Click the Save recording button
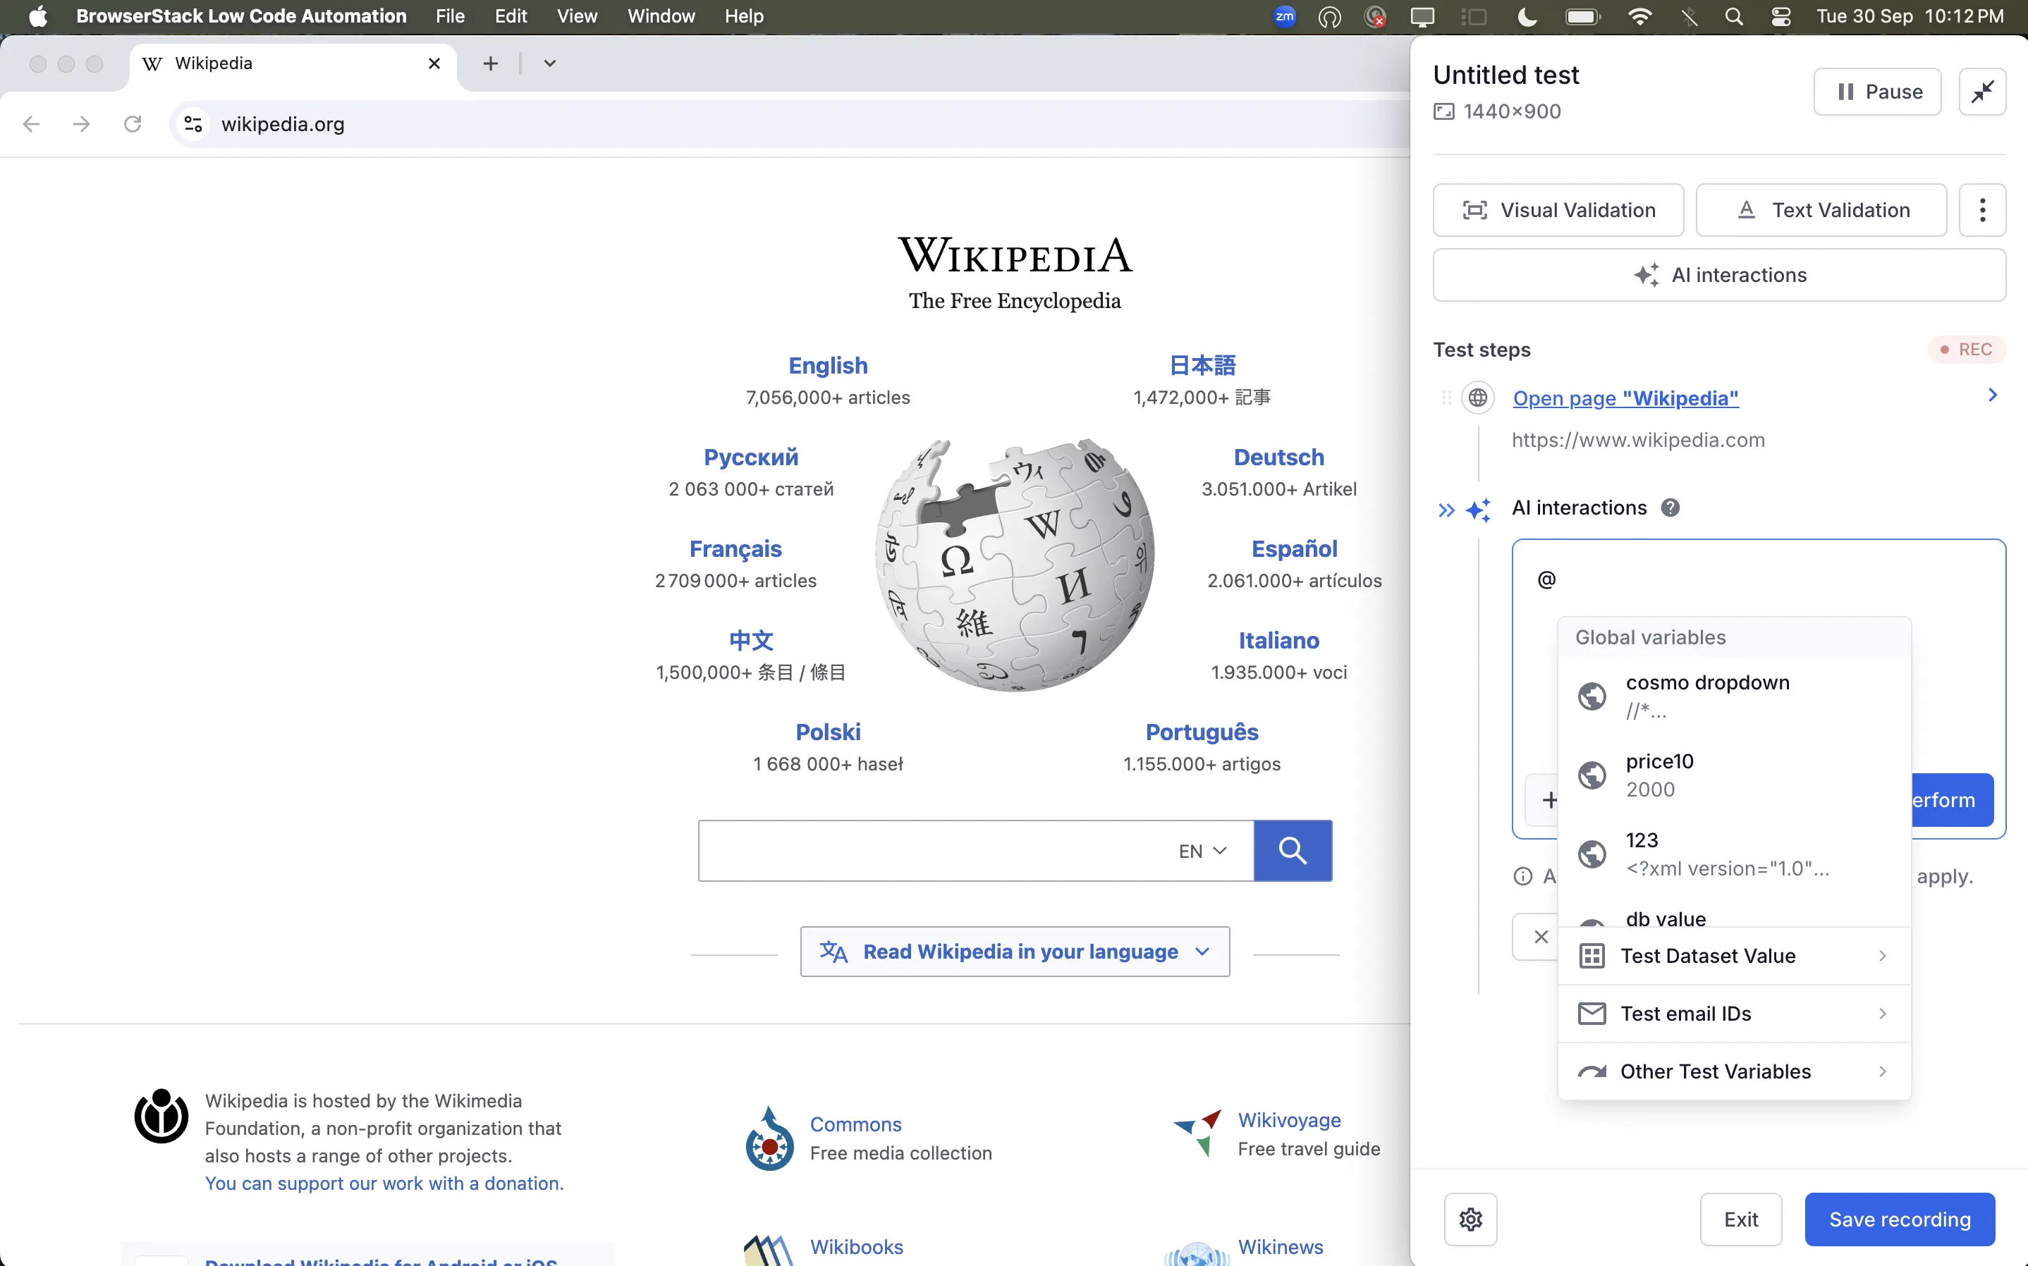This screenshot has width=2028, height=1266. [1899, 1219]
